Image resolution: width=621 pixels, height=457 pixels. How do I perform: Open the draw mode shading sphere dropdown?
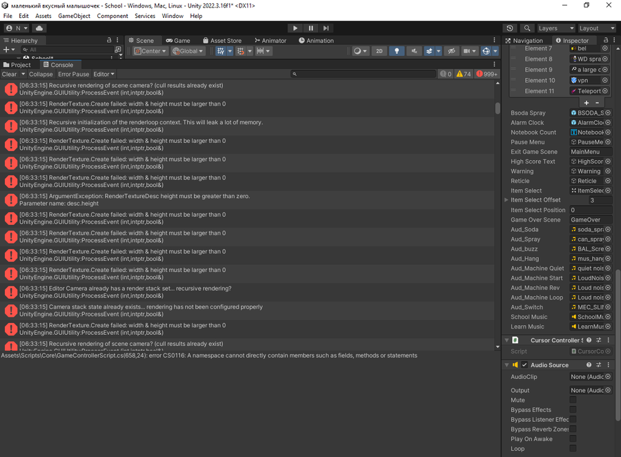point(360,51)
